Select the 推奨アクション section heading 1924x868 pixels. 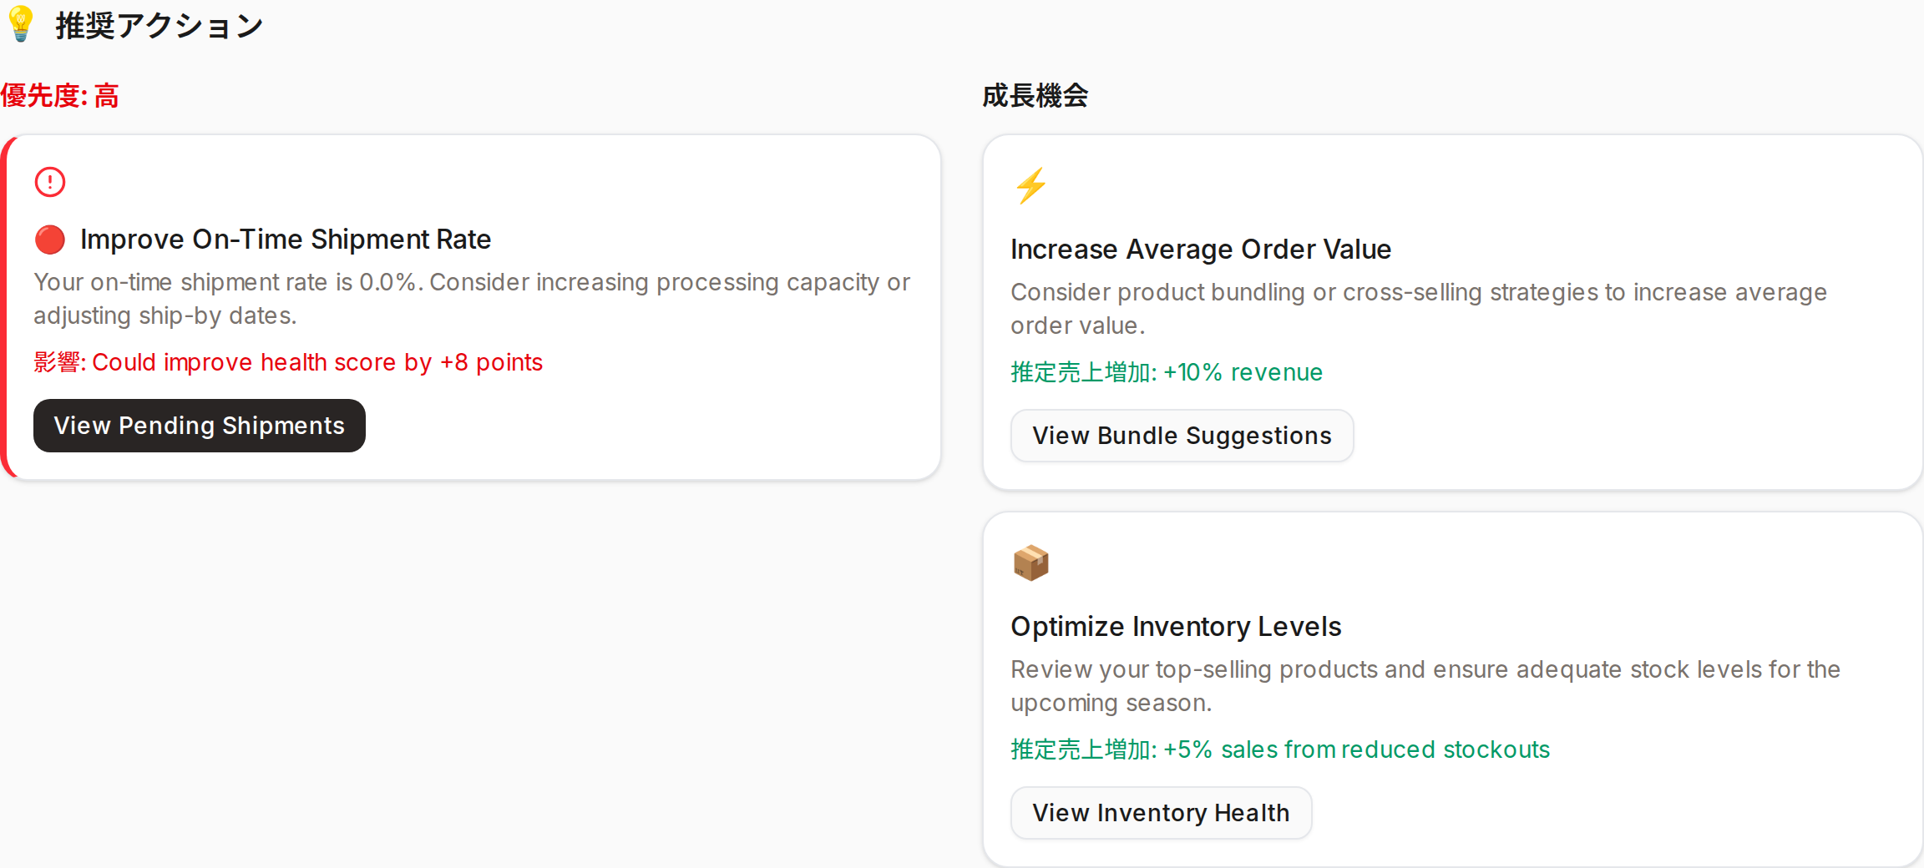[x=159, y=26]
